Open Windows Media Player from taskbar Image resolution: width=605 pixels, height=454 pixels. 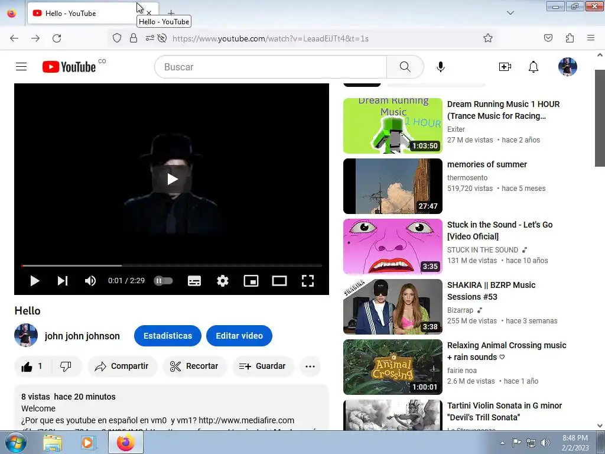87,442
